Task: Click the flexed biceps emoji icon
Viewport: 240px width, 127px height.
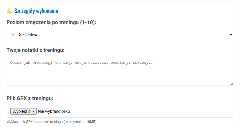Action: coord(10,11)
